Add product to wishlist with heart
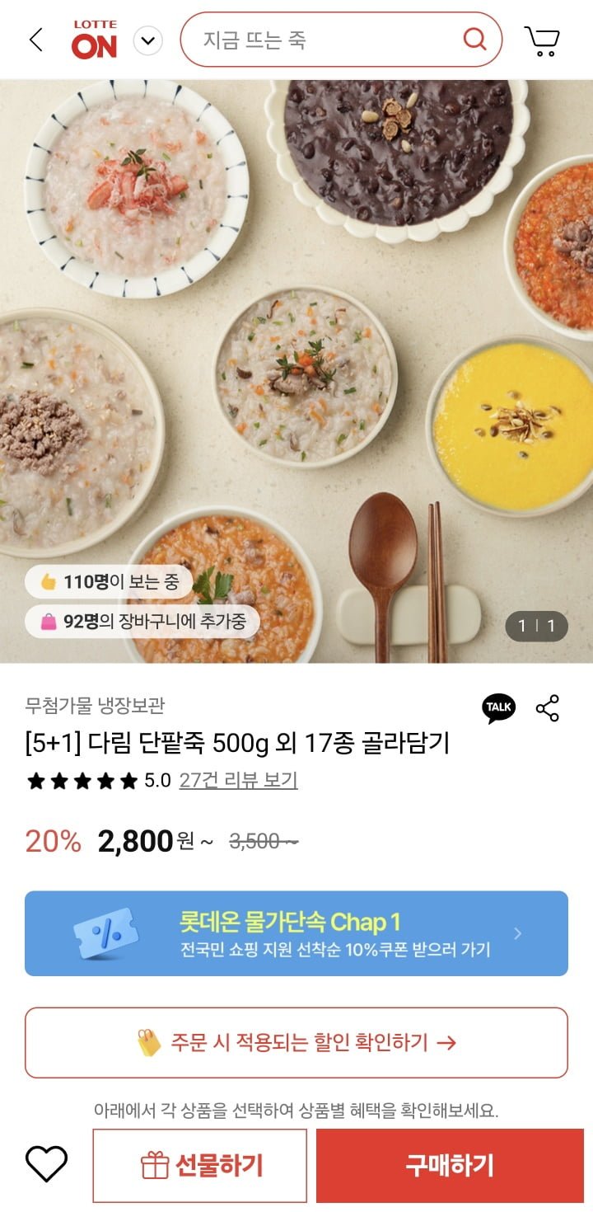Screen dimensions: 593x1212 pos(46,1164)
